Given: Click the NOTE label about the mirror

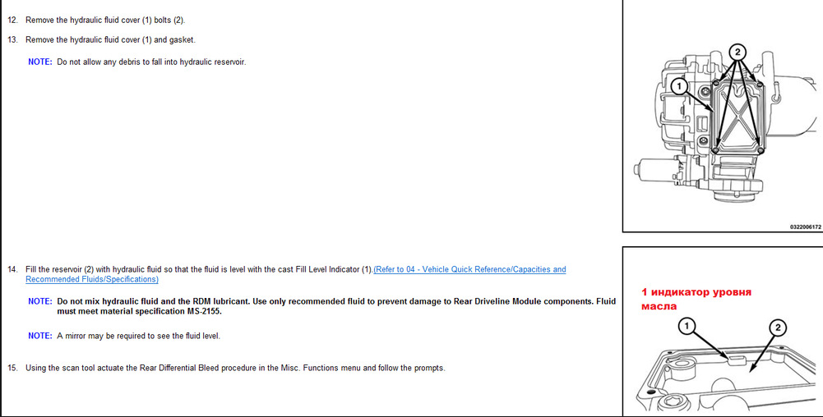Looking at the screenshot, I should (40, 336).
